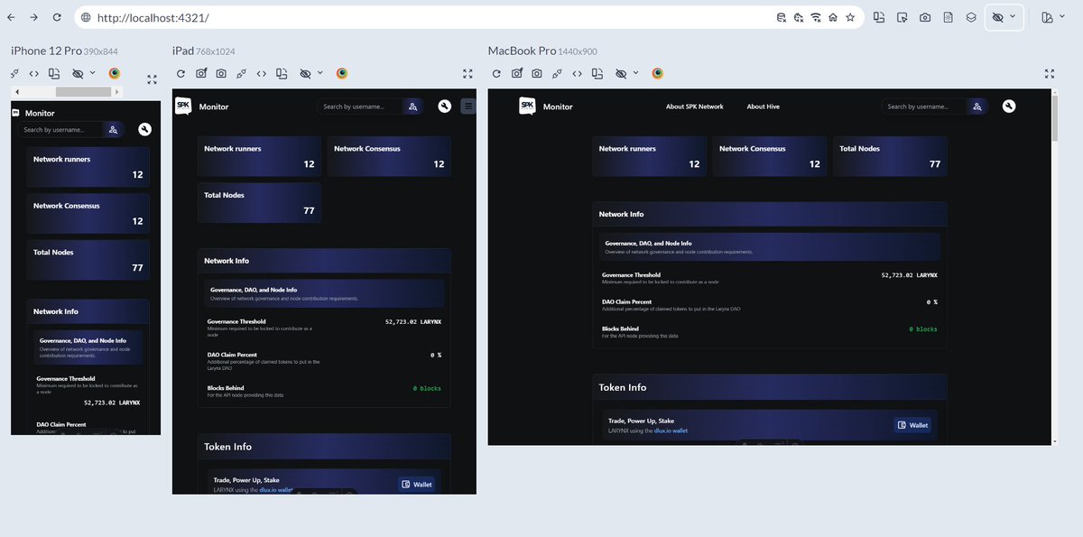Focus username search field in MacBook preview
This screenshot has height=537, width=1083.
(924, 106)
